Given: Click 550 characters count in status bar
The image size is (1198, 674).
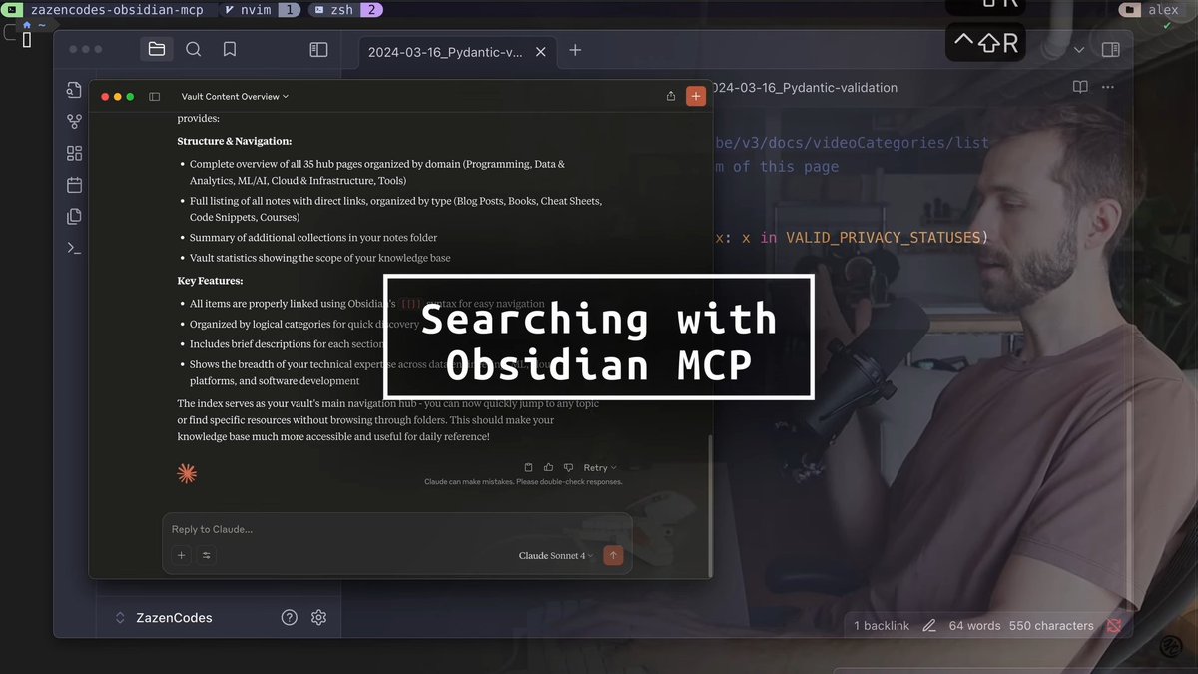Looking at the screenshot, I should tap(1051, 626).
